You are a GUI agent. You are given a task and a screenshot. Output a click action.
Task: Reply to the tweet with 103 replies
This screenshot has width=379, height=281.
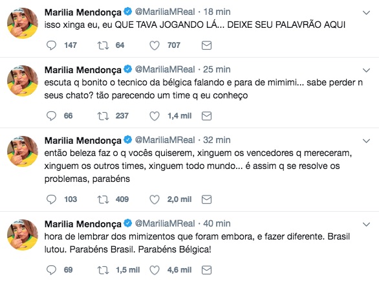51,199
